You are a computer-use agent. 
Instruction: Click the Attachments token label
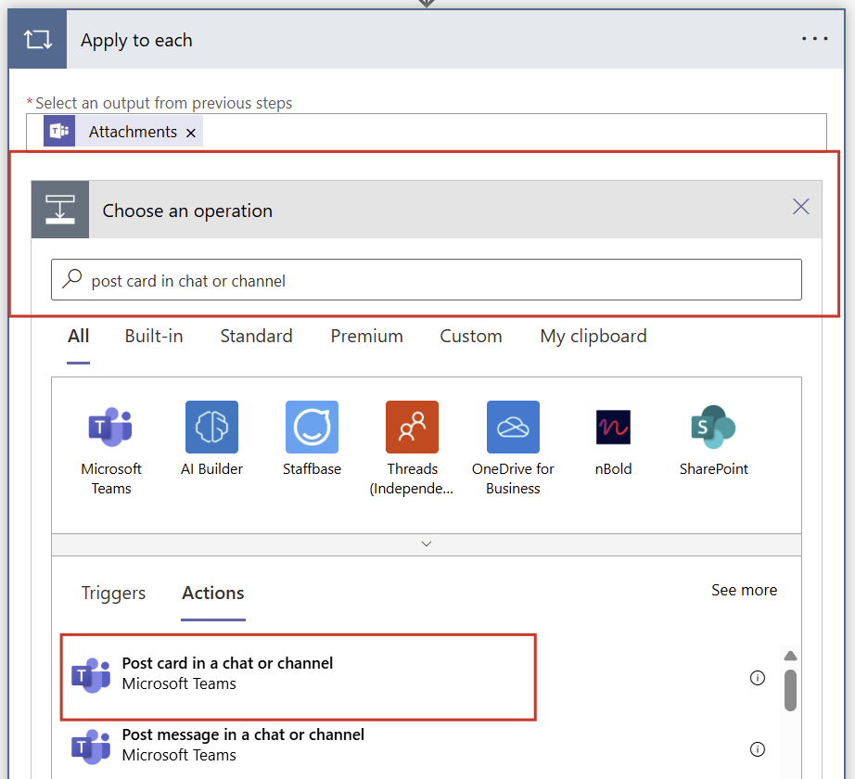coord(133,132)
